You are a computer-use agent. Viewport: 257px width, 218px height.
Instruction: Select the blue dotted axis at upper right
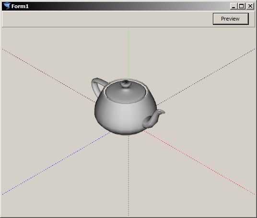click(x=206, y=77)
